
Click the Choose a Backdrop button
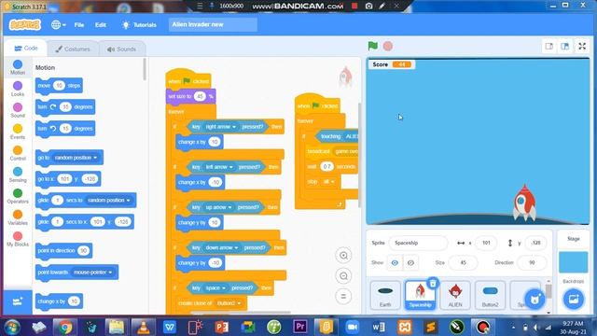(574, 300)
